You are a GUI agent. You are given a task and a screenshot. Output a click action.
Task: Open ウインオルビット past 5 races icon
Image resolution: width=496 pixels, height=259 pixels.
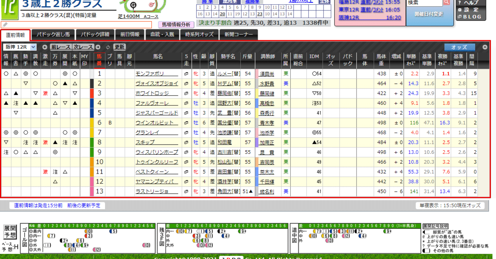(186, 123)
